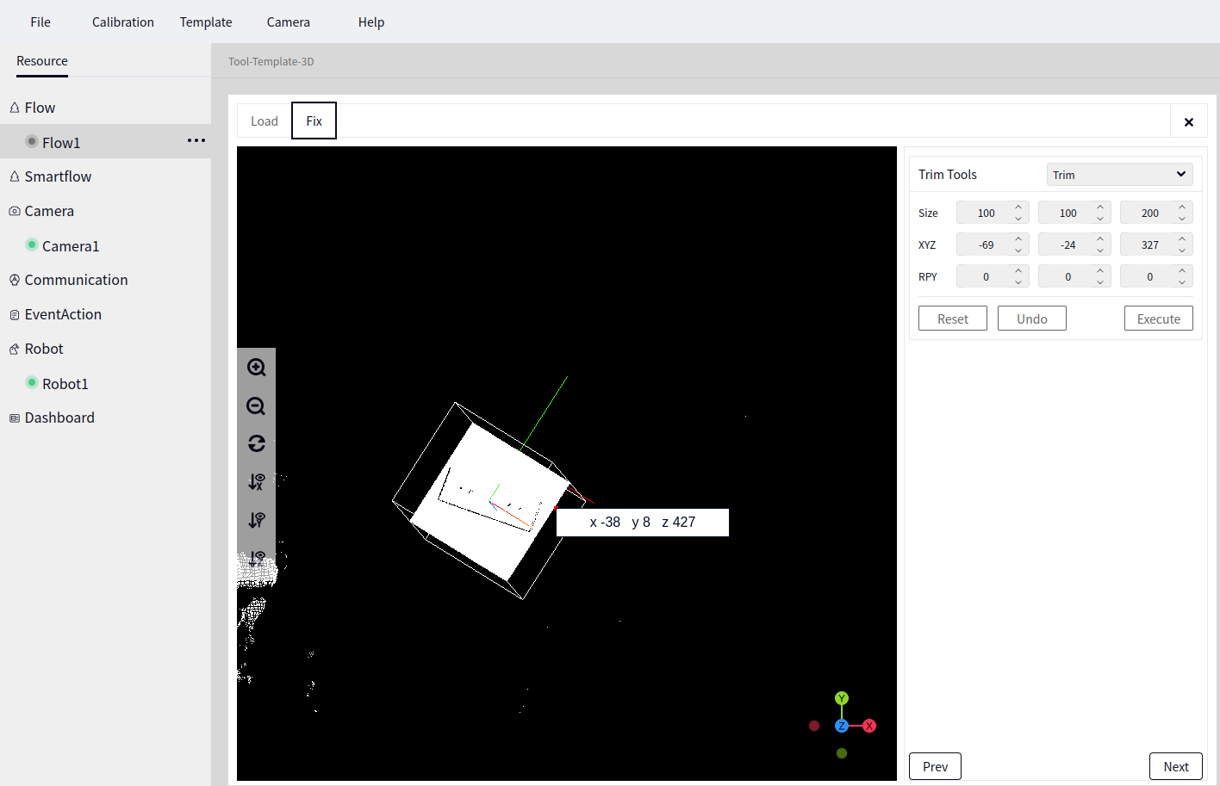Open Flow1 more options menu
Screen dimensions: 1220x786
[196, 140]
